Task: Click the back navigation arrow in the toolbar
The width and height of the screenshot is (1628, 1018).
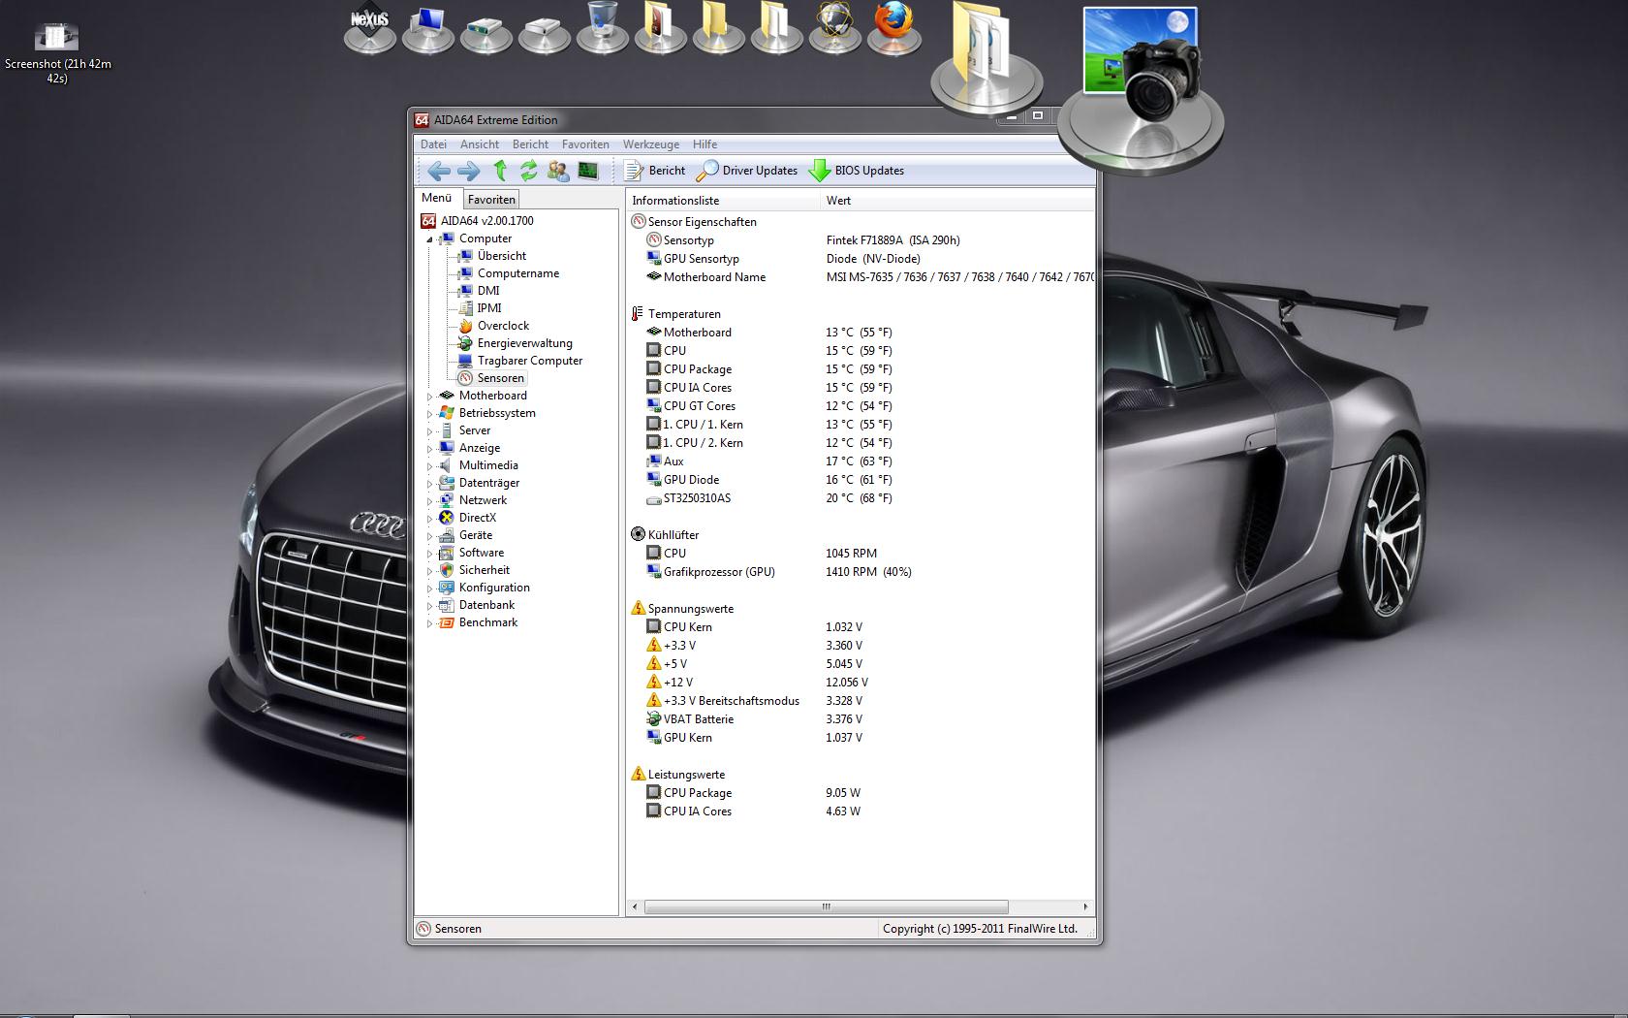Action: coord(438,172)
